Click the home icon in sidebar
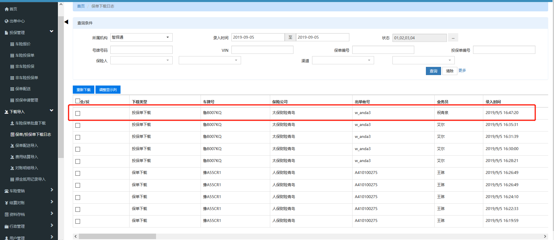Viewport: 554px width, 240px height. pyautogui.click(x=6, y=9)
